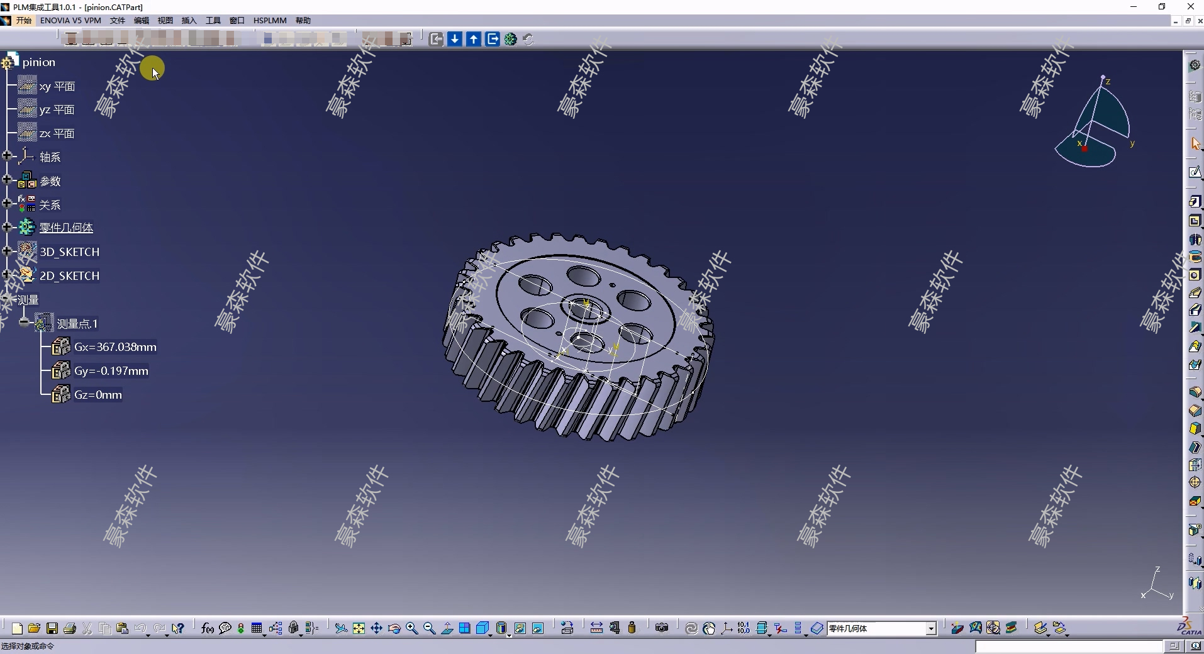1204x654 pixels.
Task: Open the 工具 menu
Action: click(x=213, y=20)
